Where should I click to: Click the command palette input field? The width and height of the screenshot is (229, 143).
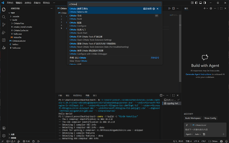coord(114,4)
